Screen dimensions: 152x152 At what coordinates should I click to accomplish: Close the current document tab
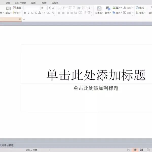(20, 19)
